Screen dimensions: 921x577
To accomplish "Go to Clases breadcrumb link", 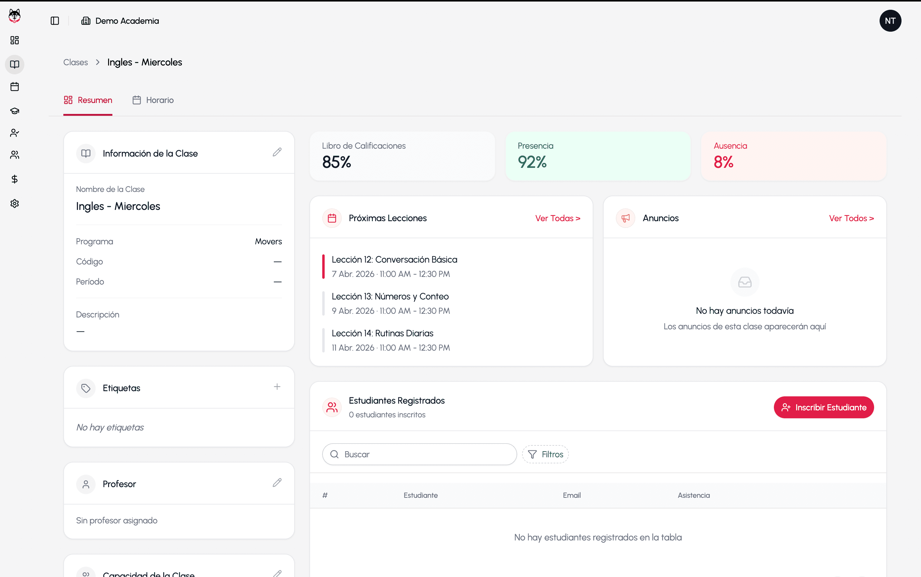I will [76, 62].
